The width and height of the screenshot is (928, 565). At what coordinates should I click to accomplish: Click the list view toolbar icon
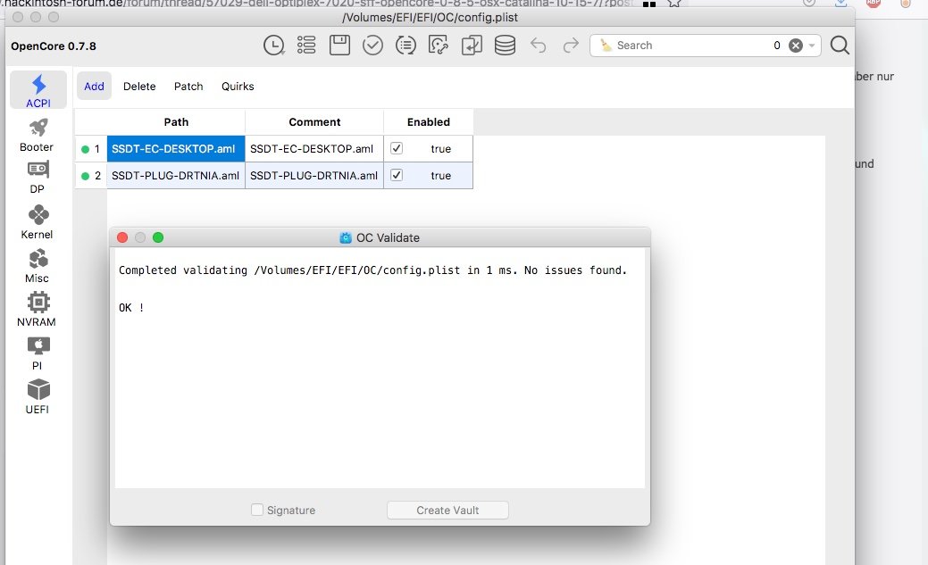306,46
